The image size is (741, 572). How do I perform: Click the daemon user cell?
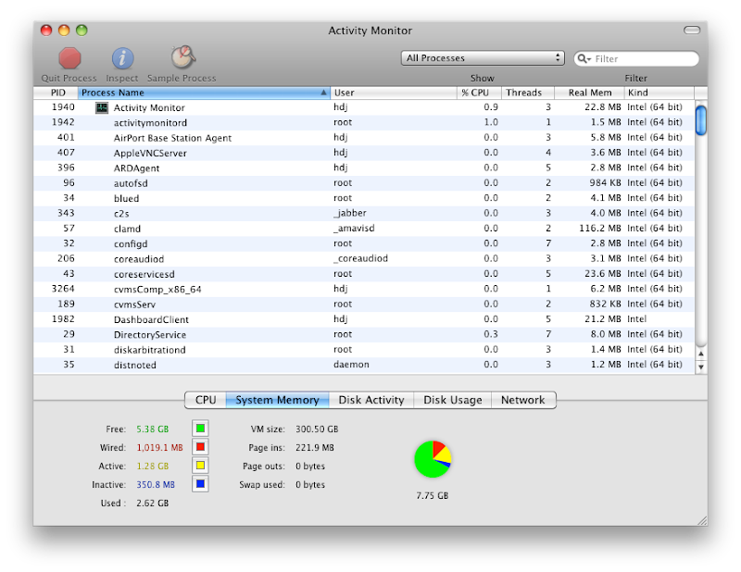point(351,365)
